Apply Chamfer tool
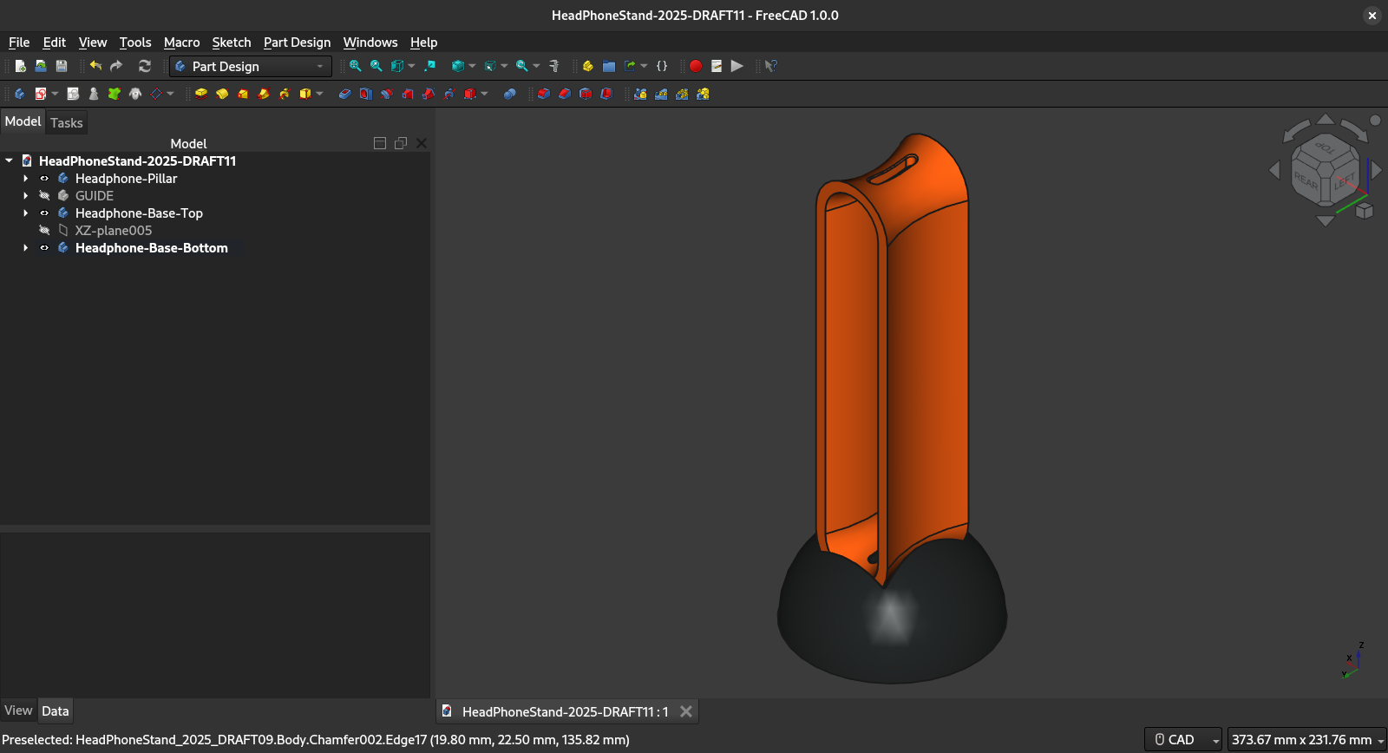 point(565,94)
